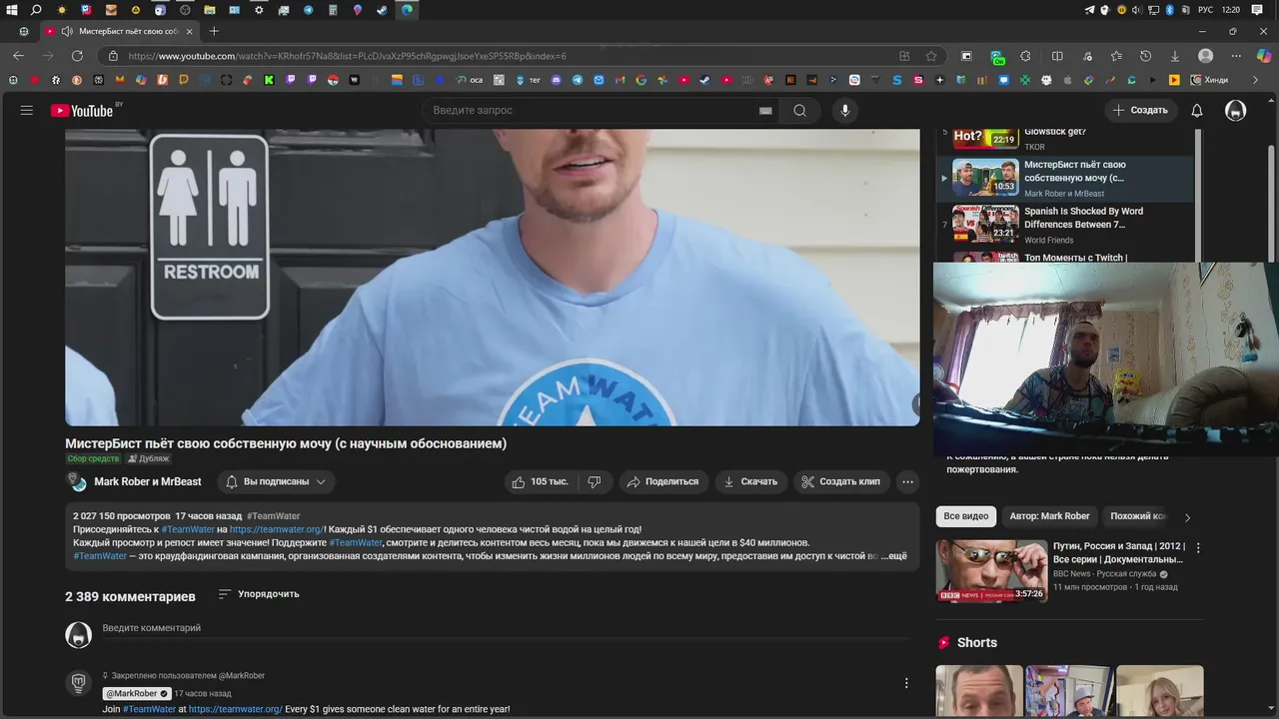The height and width of the screenshot is (719, 1279).
Task: Expand the description with …ещё
Action: [x=893, y=556]
